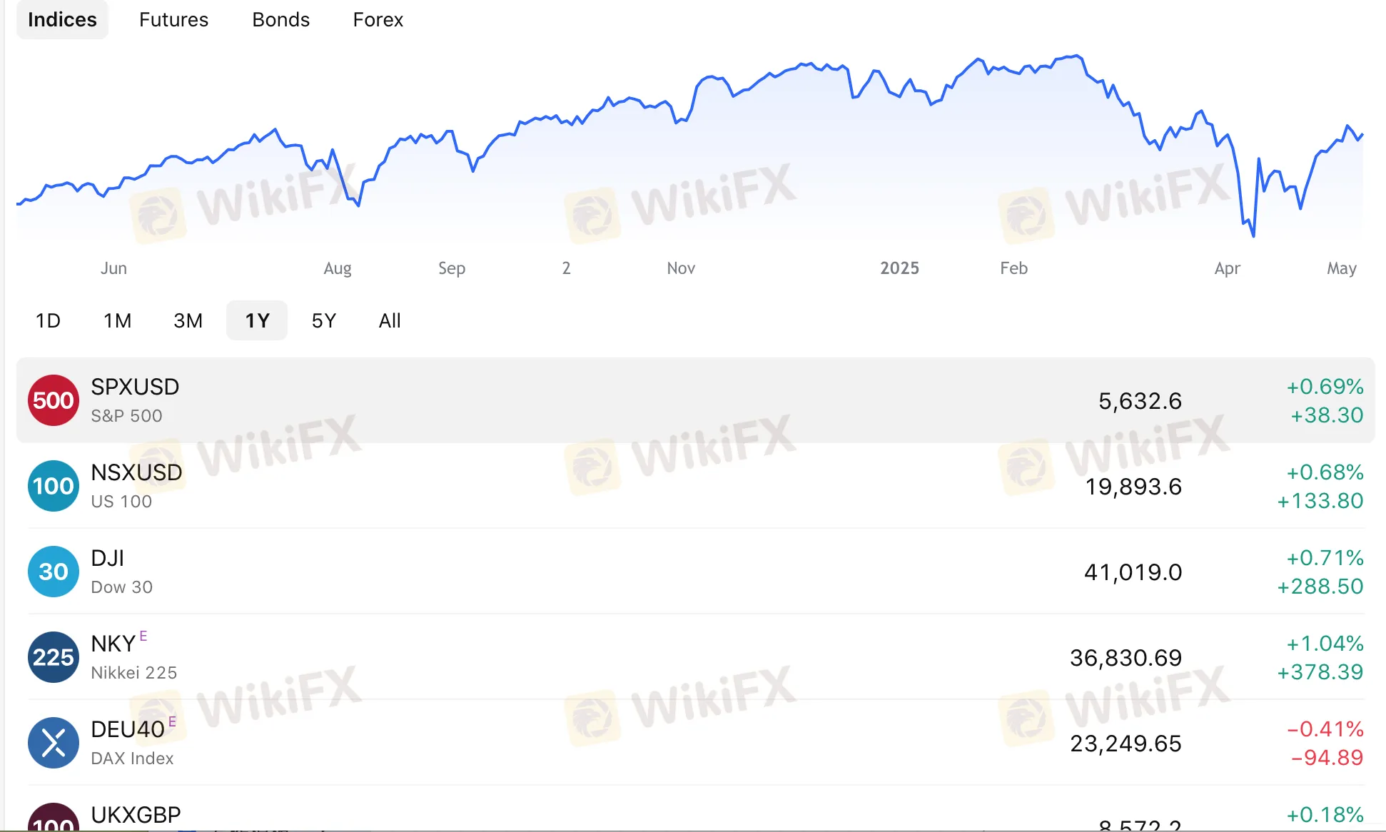This screenshot has width=1386, height=832.
Task: Open the NSXUSD symbol link
Action: pos(136,472)
